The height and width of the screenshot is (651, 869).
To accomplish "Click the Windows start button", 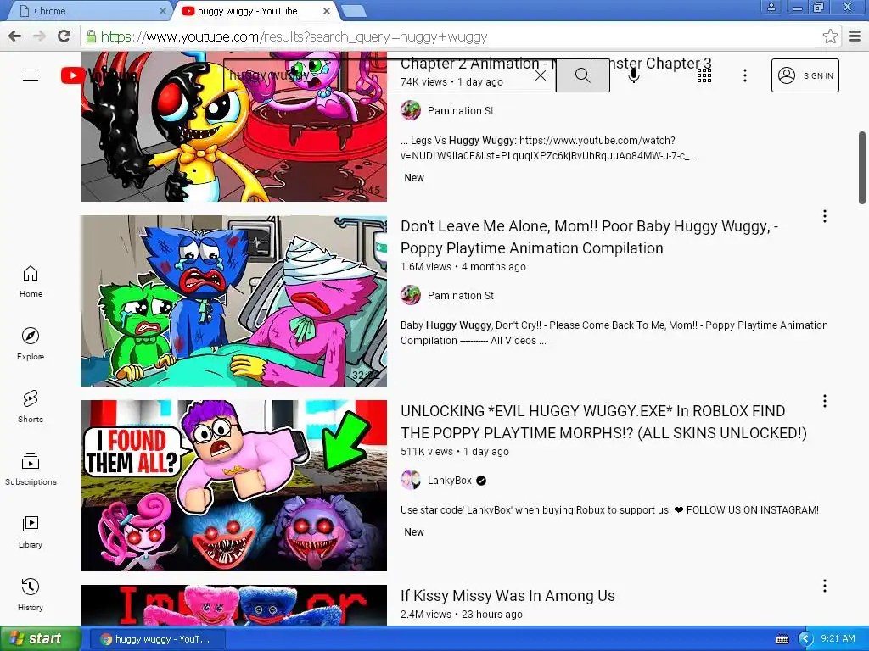I will [40, 638].
